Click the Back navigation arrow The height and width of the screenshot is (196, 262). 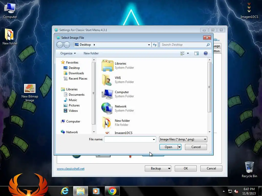(x=60, y=45)
